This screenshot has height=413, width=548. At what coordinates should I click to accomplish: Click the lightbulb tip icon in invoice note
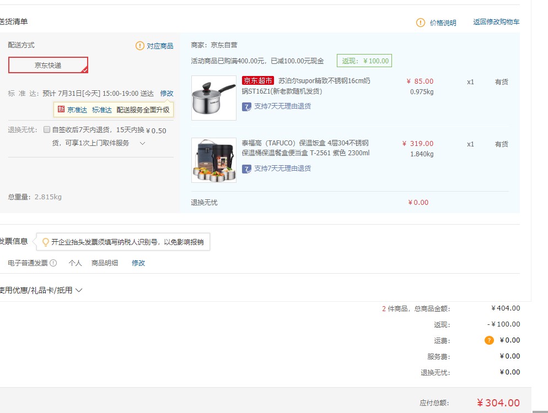pyautogui.click(x=45, y=242)
